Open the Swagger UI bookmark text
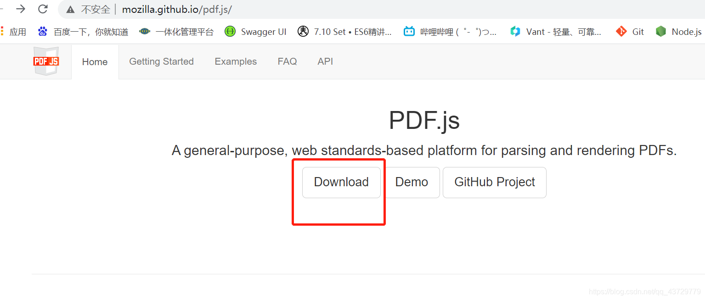 264,32
